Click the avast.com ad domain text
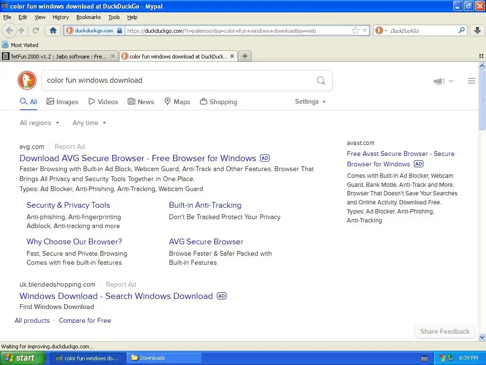This screenshot has width=486, height=365. tap(361, 143)
